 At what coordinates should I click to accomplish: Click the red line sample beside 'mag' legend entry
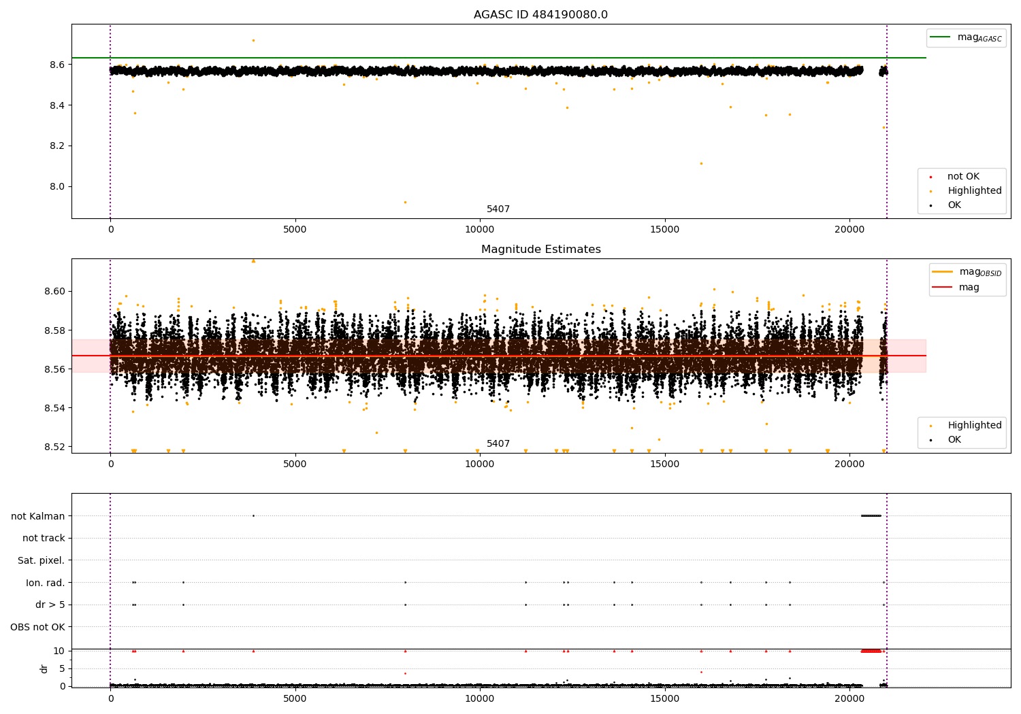coord(942,288)
